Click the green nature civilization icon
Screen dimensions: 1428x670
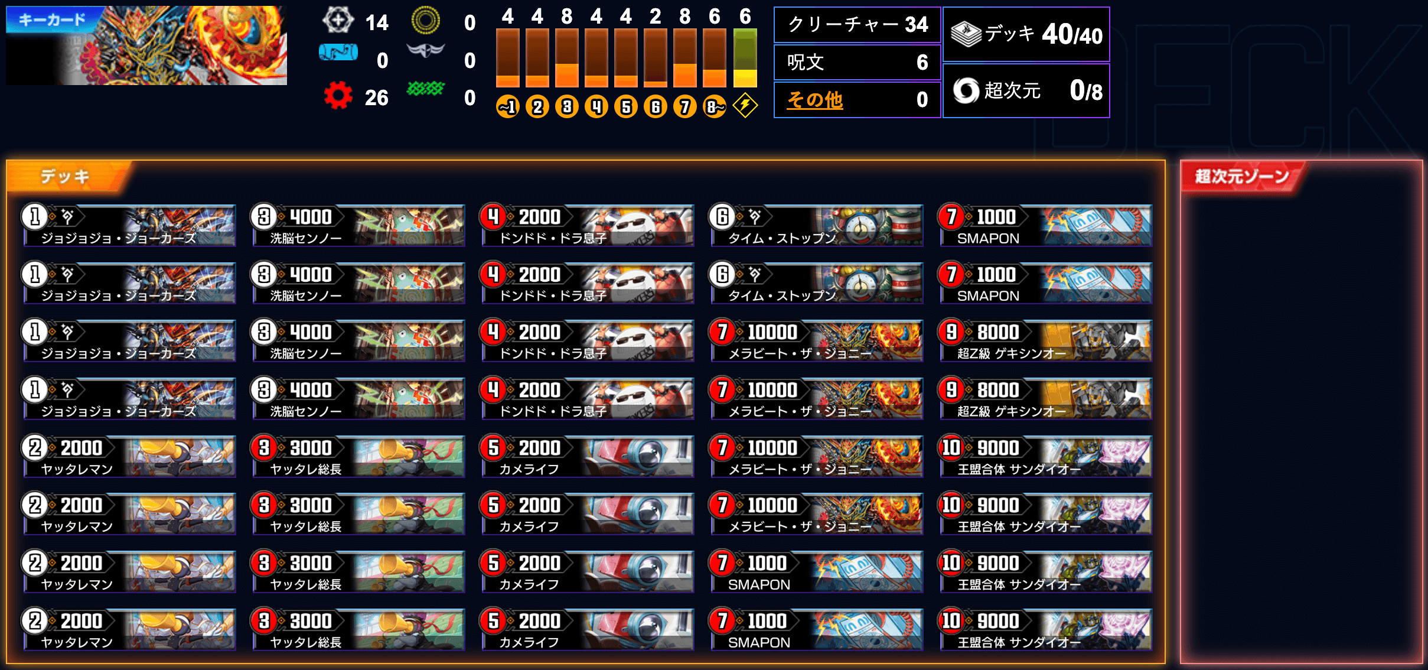click(x=426, y=89)
